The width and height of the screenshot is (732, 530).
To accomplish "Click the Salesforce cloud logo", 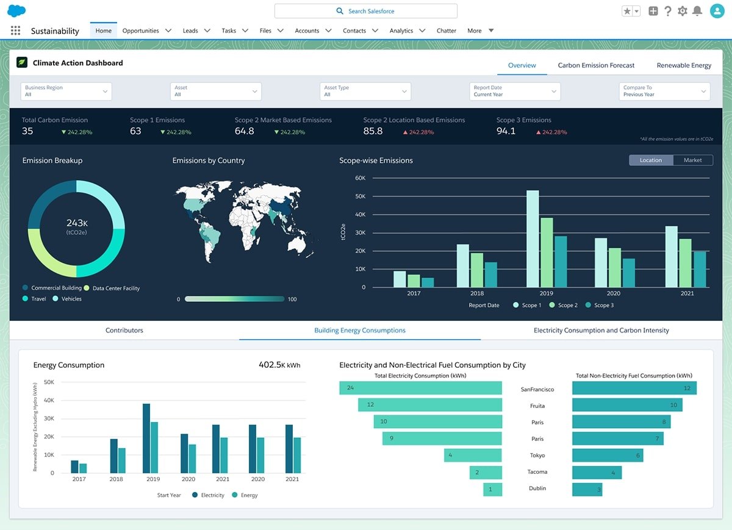I will tap(15, 10).
